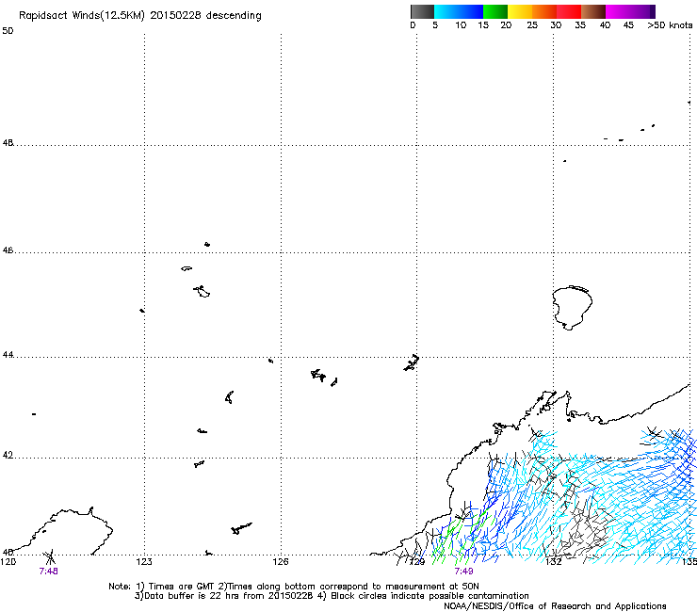Click the longitude label '123'

(x=144, y=562)
